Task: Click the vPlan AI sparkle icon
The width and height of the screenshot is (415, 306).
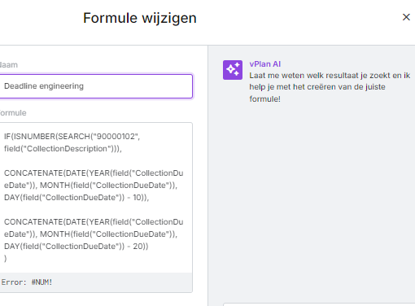Action: point(233,70)
